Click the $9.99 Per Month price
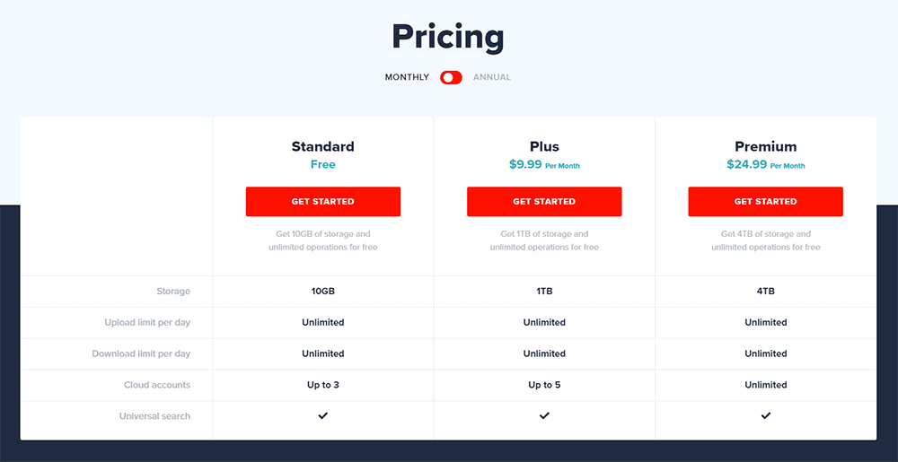 click(x=544, y=165)
